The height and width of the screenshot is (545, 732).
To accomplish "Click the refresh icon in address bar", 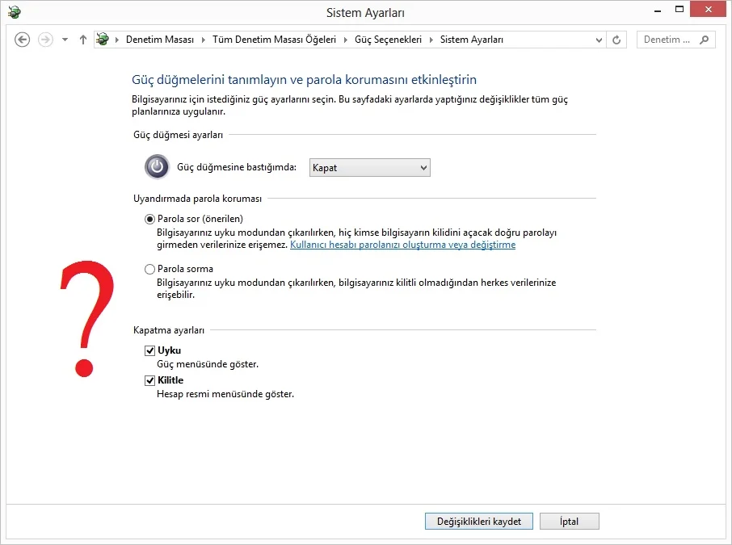I will (617, 40).
